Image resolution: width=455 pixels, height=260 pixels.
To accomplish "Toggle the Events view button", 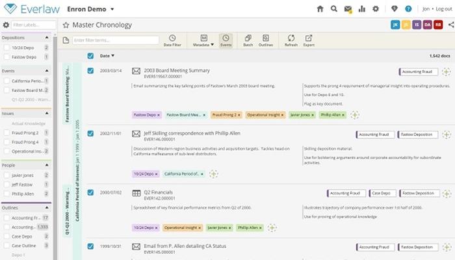I will click(226, 40).
